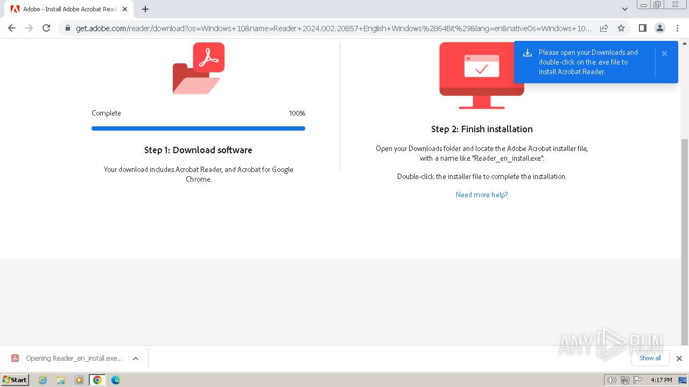Viewport: 689px width, 387px height.
Task: Click the download includes Acrobat Reader text
Action: pos(198,174)
